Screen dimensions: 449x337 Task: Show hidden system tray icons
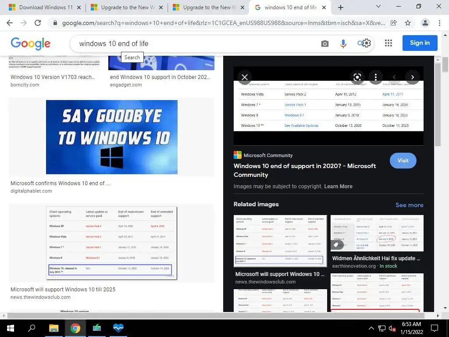371,328
